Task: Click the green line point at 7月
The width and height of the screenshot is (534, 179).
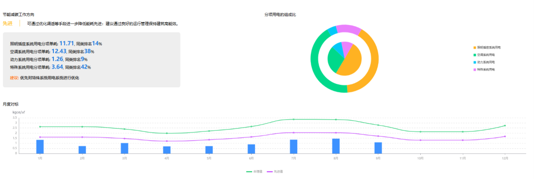Action: point(293,119)
